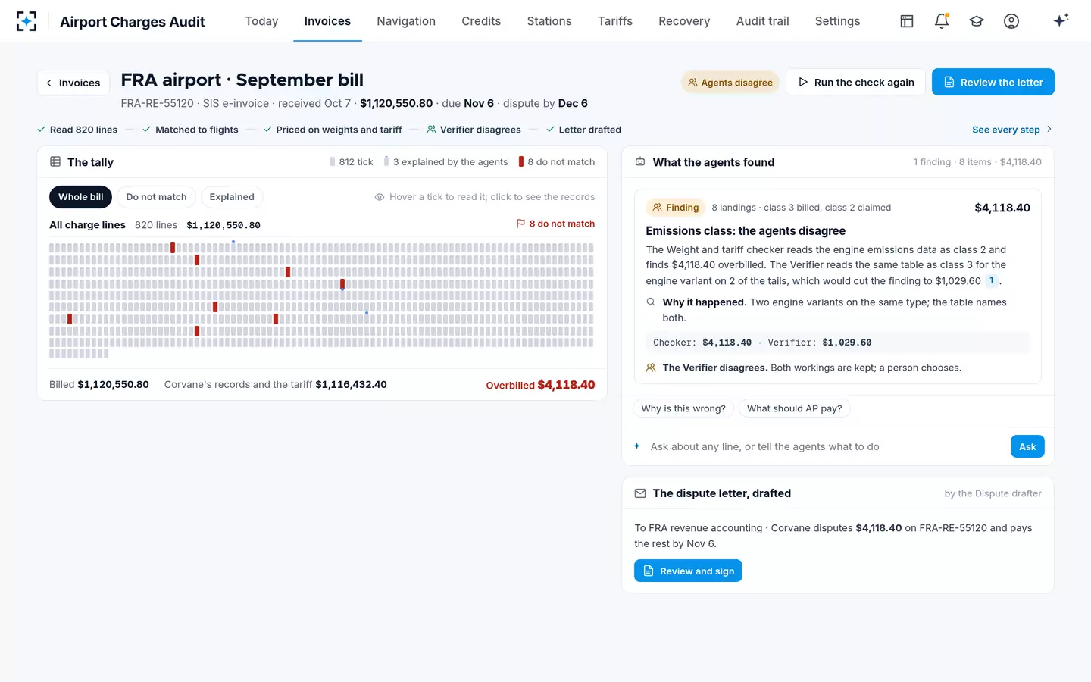Expand See every step chevron

tap(1049, 130)
